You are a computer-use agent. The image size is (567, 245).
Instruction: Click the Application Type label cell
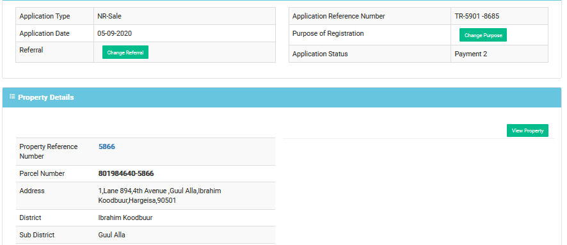click(54, 16)
